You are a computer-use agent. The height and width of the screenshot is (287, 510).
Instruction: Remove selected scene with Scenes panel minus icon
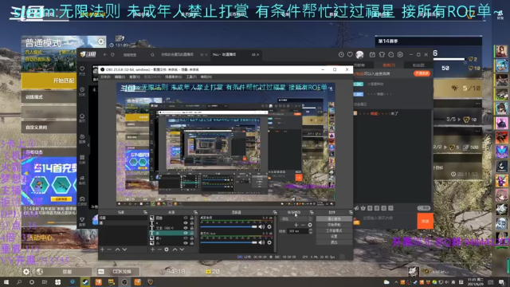(x=109, y=250)
